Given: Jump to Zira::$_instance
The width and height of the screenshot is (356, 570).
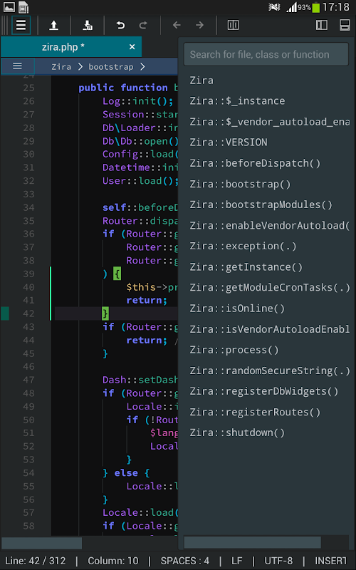Looking at the screenshot, I should point(237,101).
